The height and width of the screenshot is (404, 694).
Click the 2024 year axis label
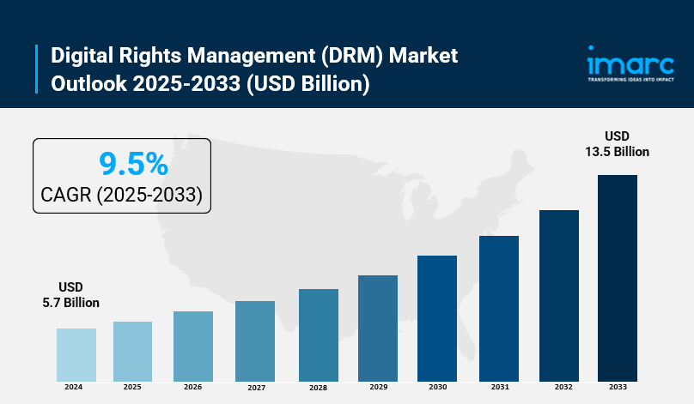73,388
